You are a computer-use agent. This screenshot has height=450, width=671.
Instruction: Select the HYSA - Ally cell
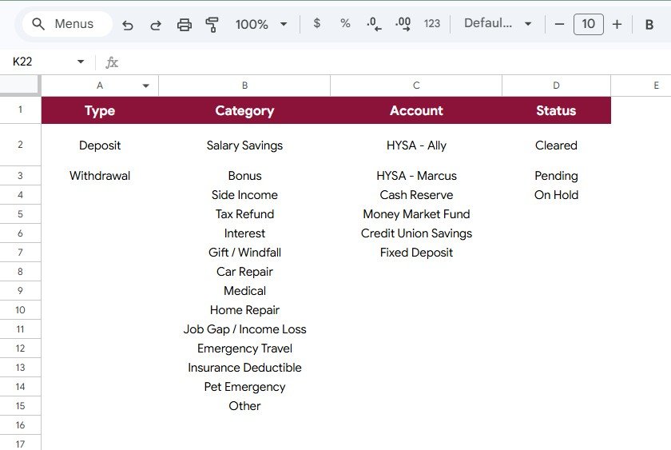416,145
